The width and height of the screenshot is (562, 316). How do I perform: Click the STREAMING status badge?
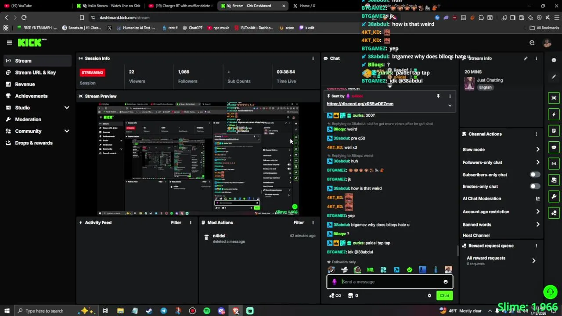coord(92,73)
